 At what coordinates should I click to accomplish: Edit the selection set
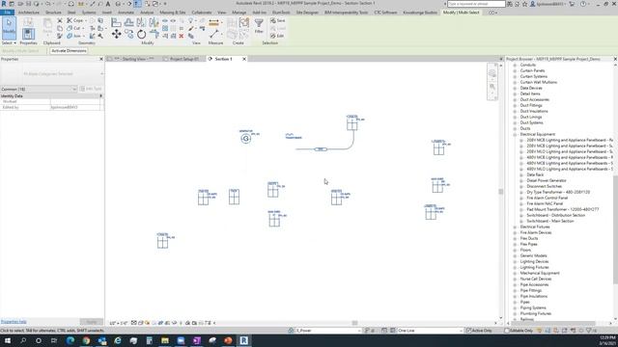point(277,36)
